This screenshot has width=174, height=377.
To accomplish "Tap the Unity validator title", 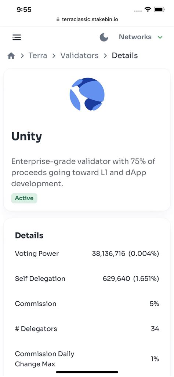I will [26, 136].
